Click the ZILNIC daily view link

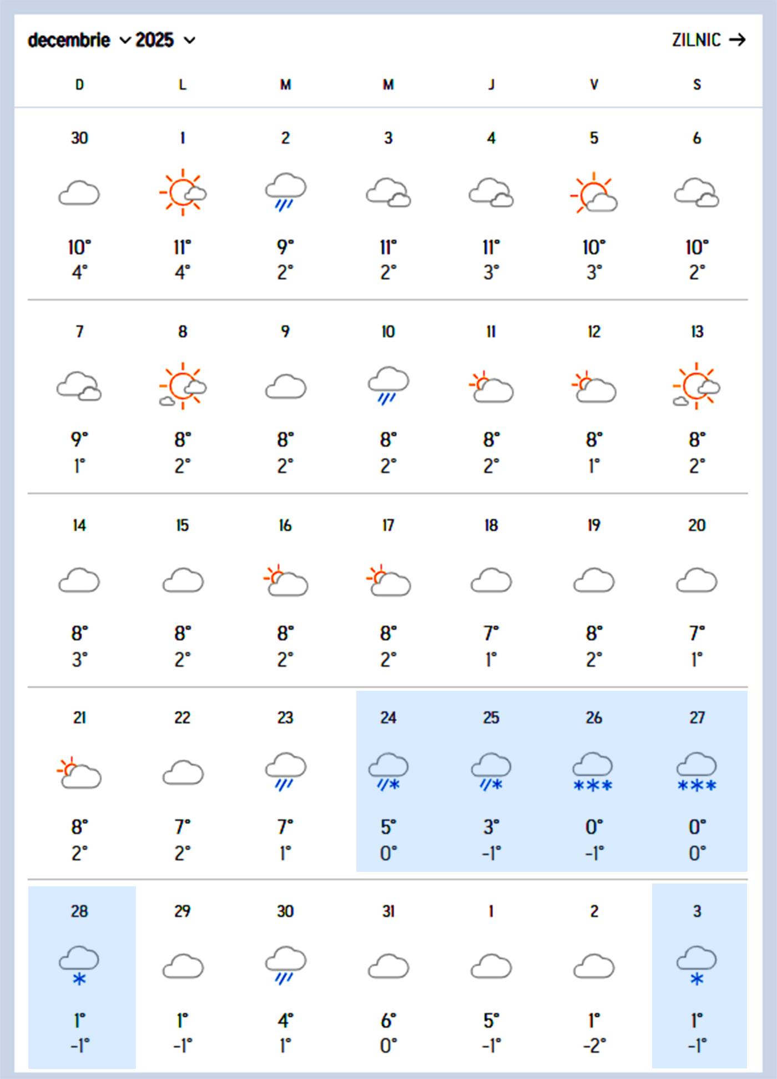click(696, 40)
